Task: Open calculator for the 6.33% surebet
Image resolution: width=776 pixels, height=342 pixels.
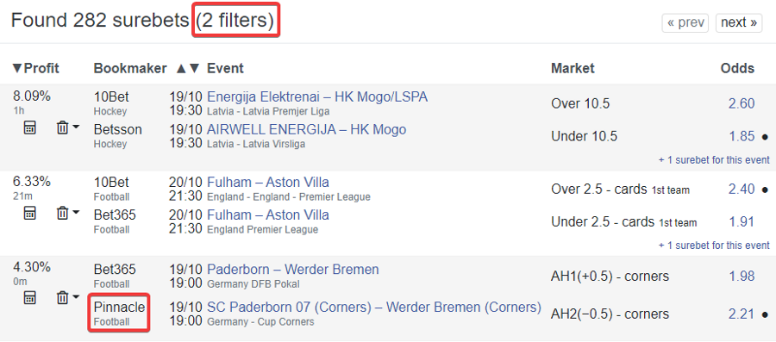Action: [29, 213]
